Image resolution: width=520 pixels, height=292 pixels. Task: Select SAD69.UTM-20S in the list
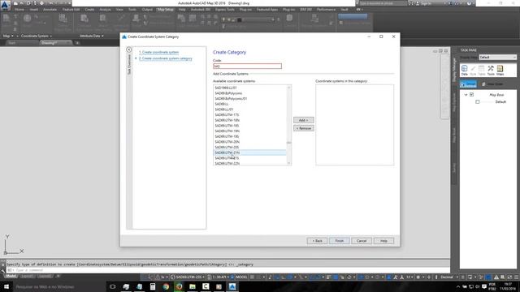(x=250, y=148)
